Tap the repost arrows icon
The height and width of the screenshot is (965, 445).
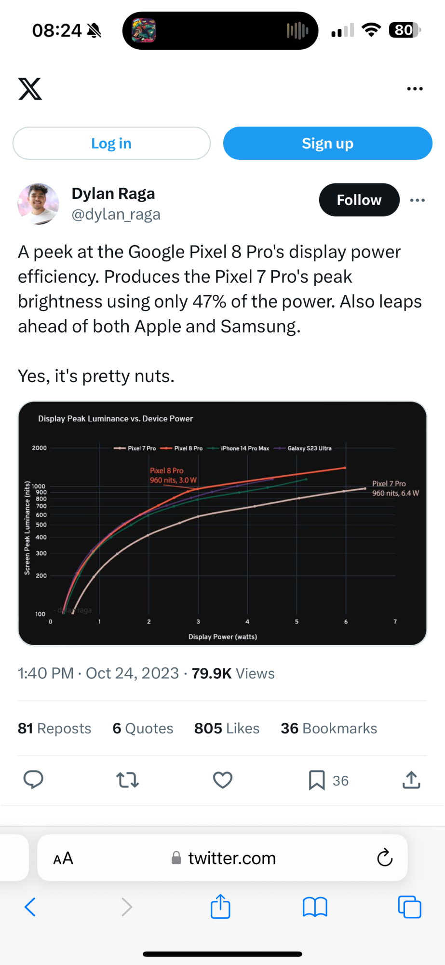point(128,780)
